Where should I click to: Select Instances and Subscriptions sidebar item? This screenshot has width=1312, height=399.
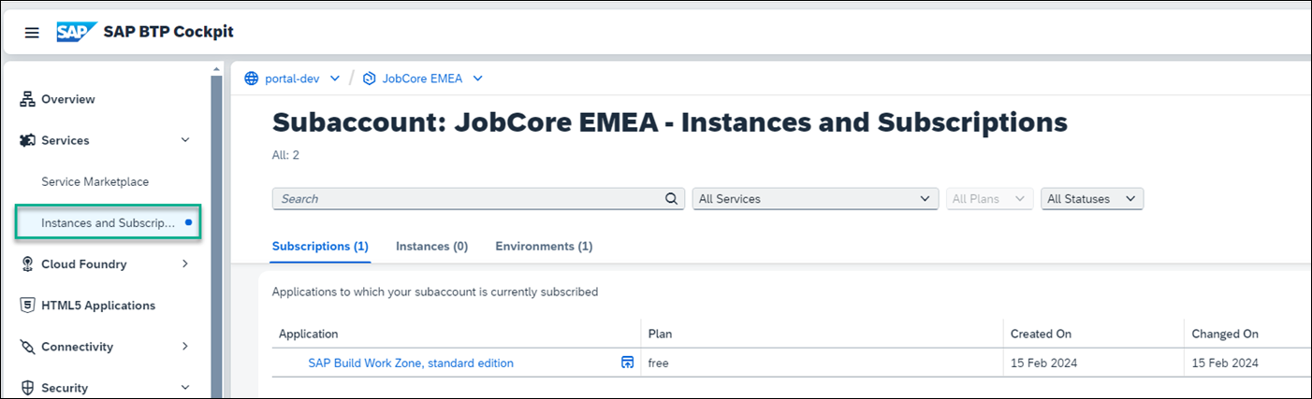click(x=109, y=223)
